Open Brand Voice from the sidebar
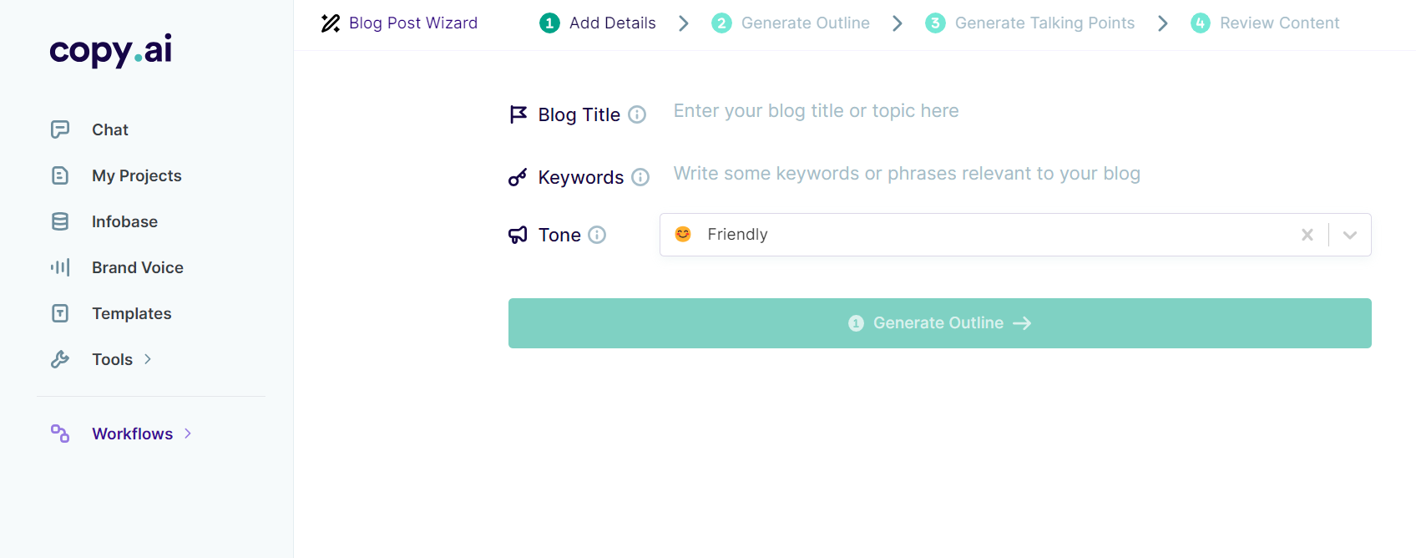1416x558 pixels. click(138, 267)
